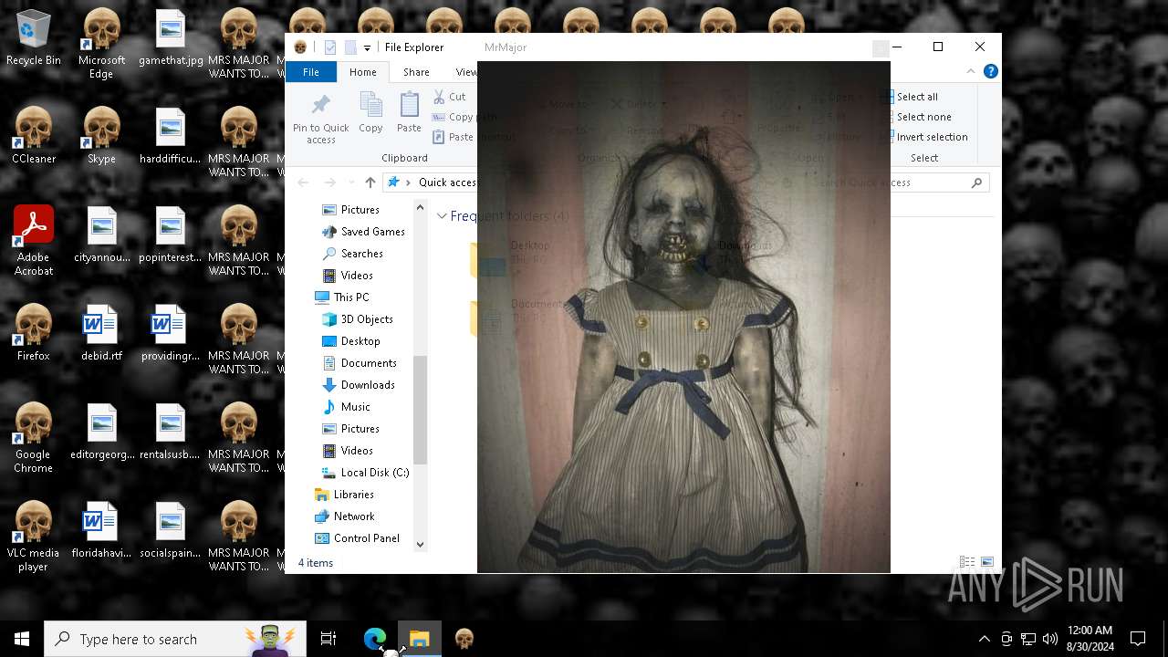Click the Copy button in the ribbon
Viewport: 1168px width, 657px height.
(370, 113)
